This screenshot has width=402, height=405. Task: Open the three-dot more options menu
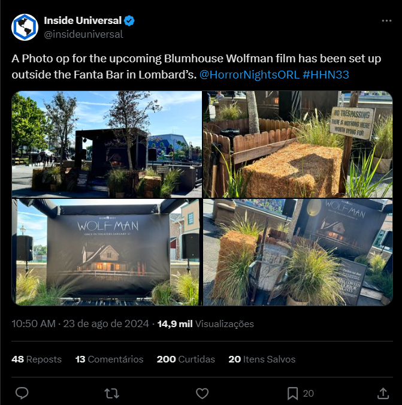click(386, 20)
